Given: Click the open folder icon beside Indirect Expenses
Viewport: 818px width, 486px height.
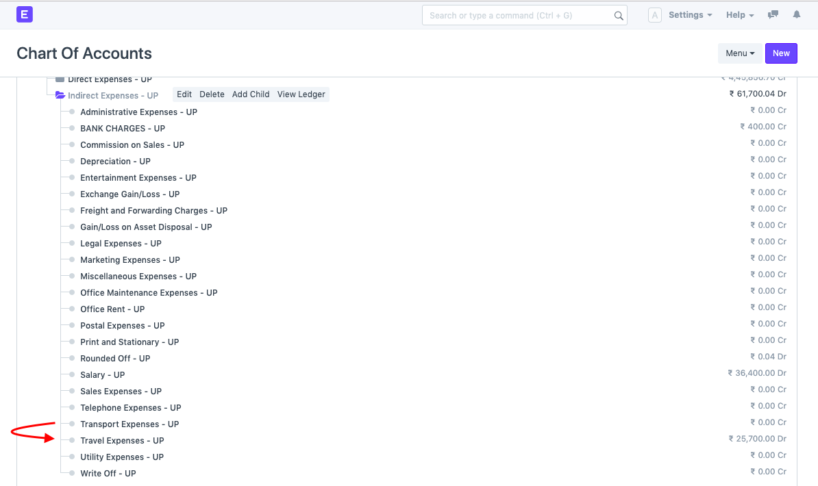Looking at the screenshot, I should click(x=60, y=95).
